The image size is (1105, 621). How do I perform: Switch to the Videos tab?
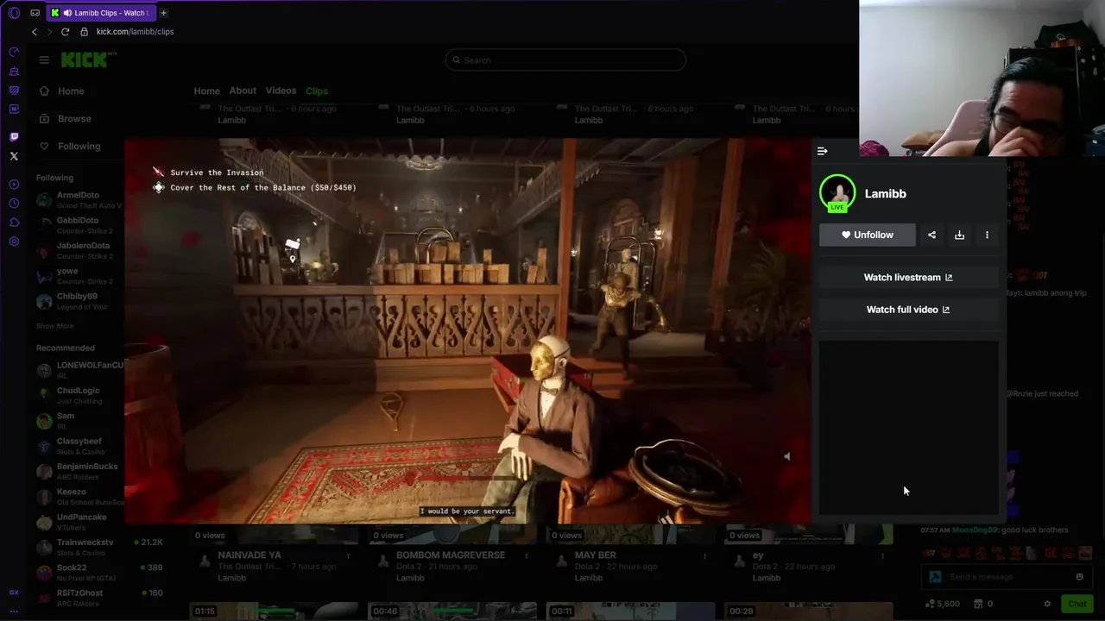pyautogui.click(x=281, y=91)
